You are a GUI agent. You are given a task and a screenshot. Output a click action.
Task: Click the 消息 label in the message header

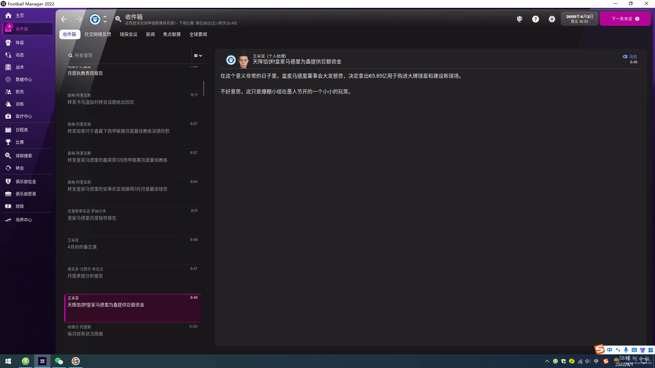pyautogui.click(x=630, y=57)
